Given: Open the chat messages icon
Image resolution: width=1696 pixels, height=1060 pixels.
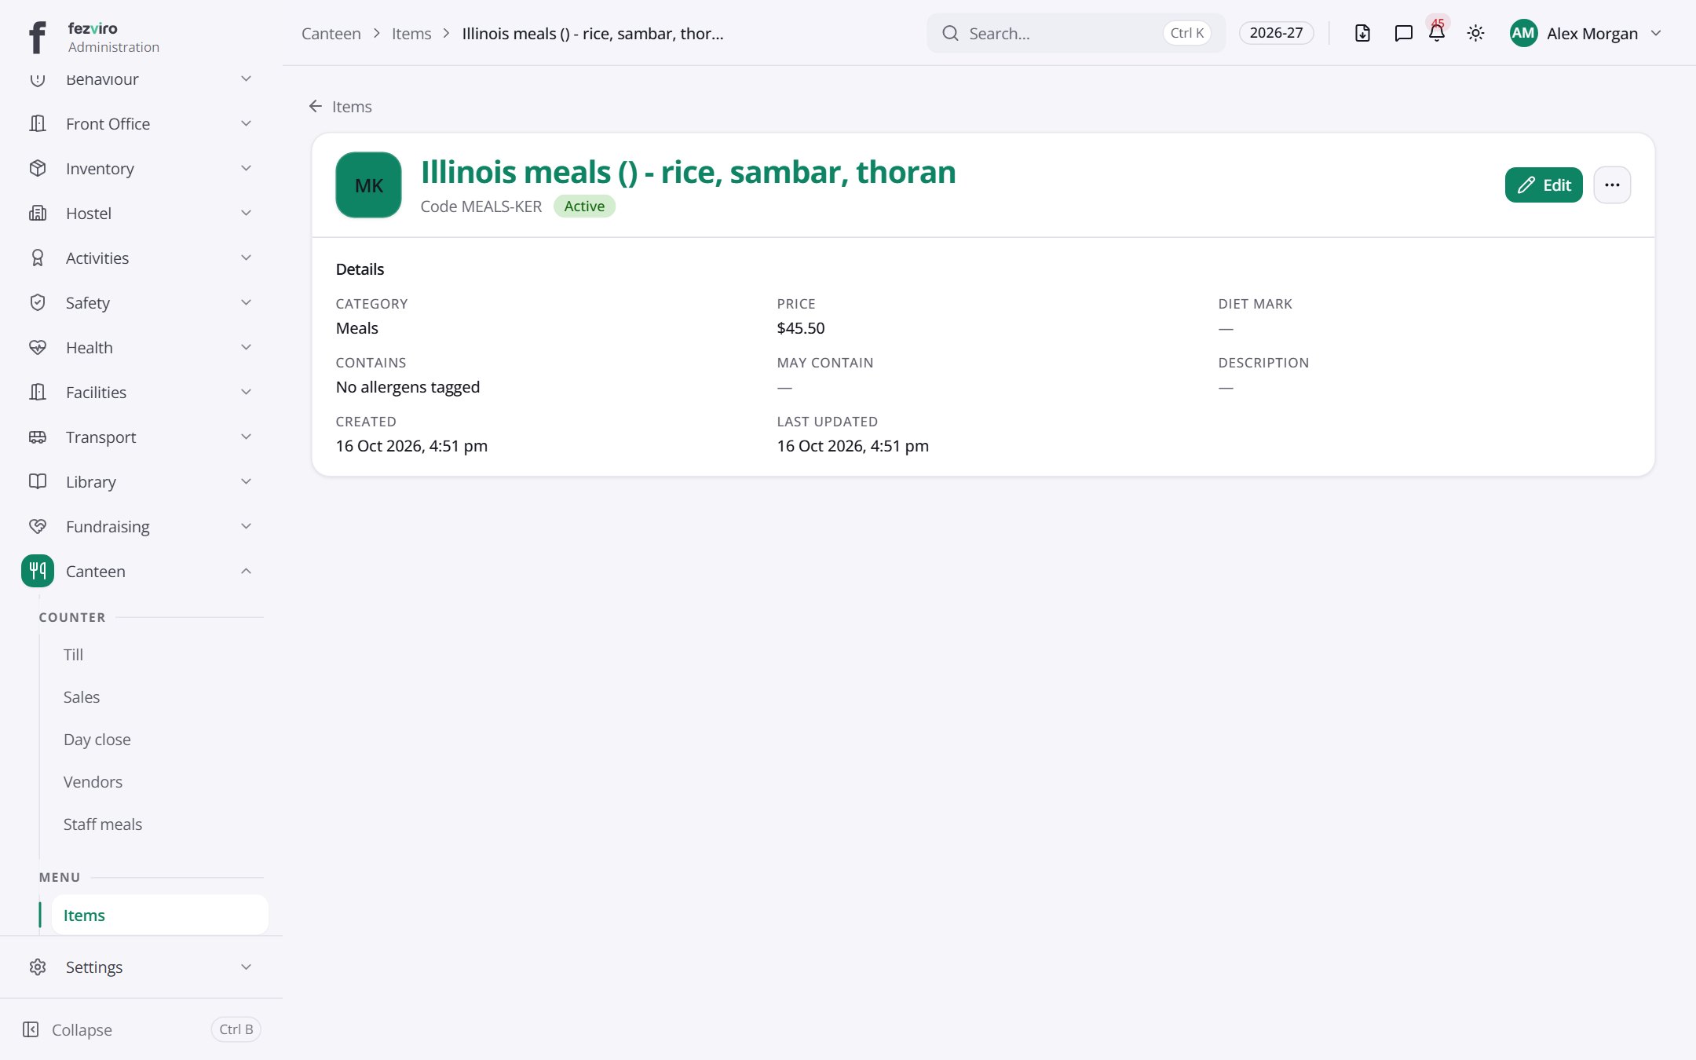Looking at the screenshot, I should tap(1403, 33).
